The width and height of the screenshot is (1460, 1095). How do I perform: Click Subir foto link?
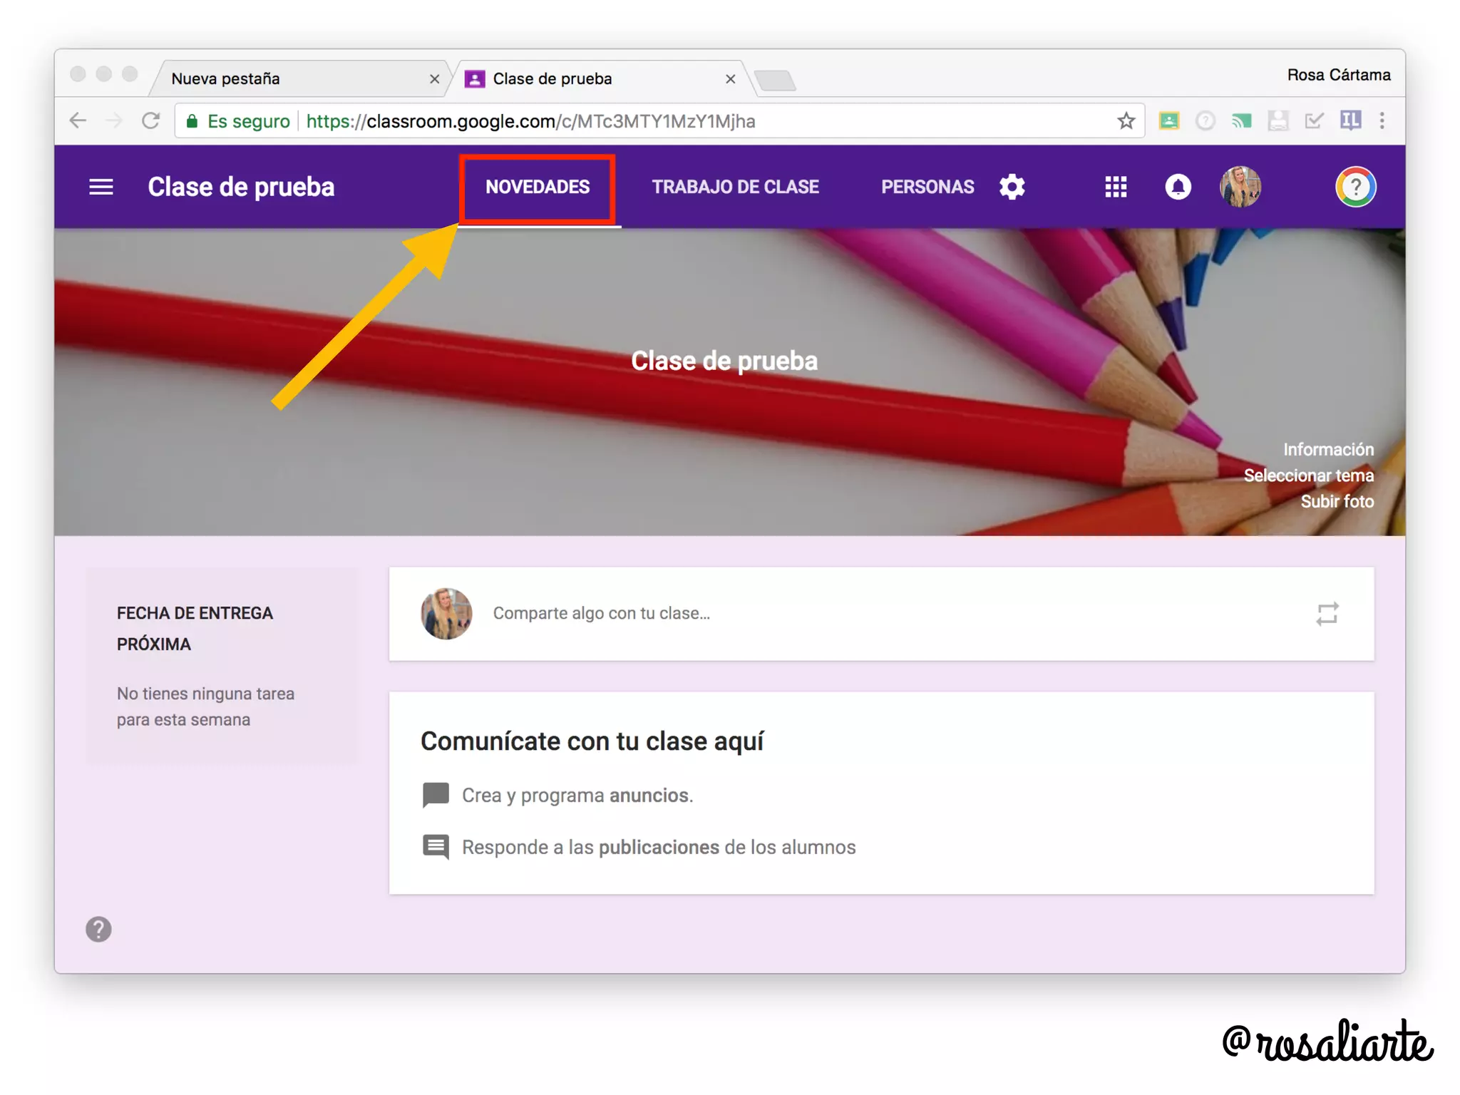pyautogui.click(x=1337, y=501)
